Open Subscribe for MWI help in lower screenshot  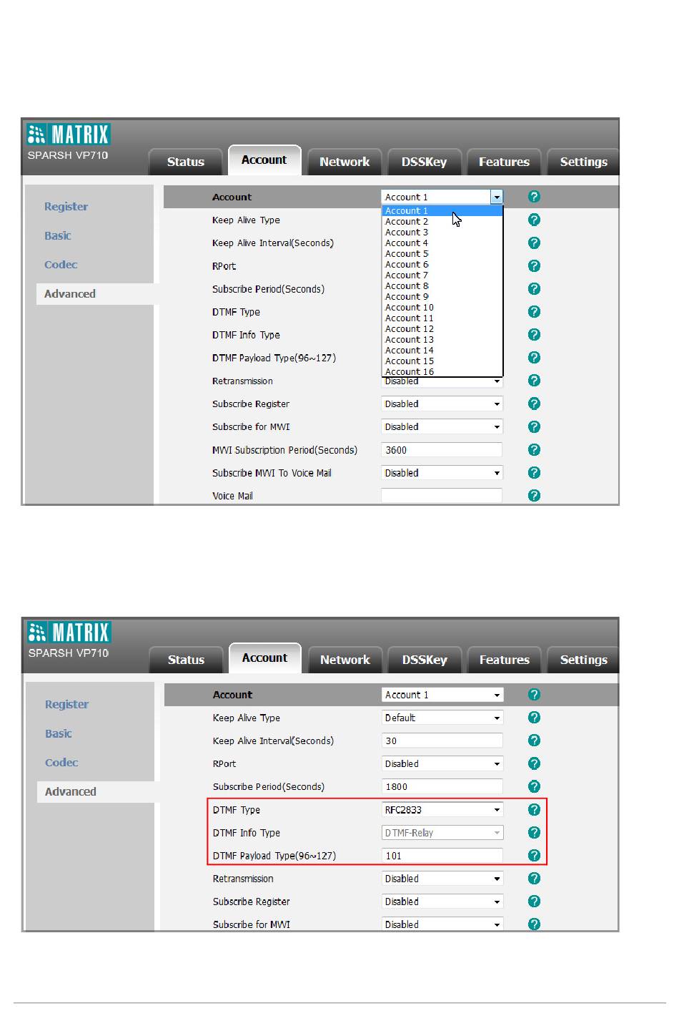pyautogui.click(x=534, y=924)
